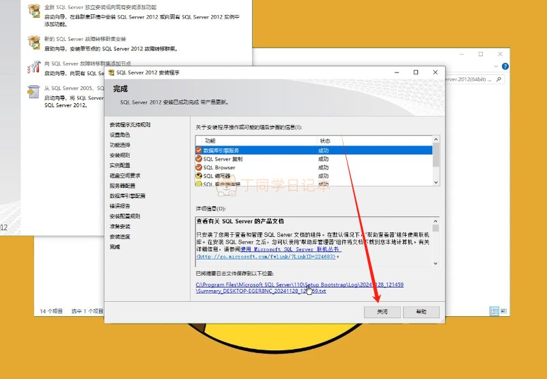Select the 数据库引擎服务 row in the feature list
Screen dimensions: 547x379
click(x=313, y=150)
